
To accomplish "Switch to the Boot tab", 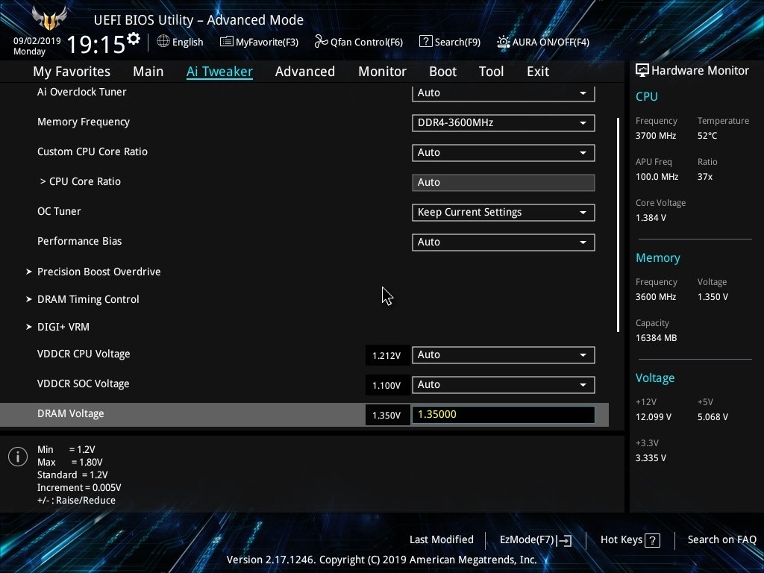I will point(443,72).
